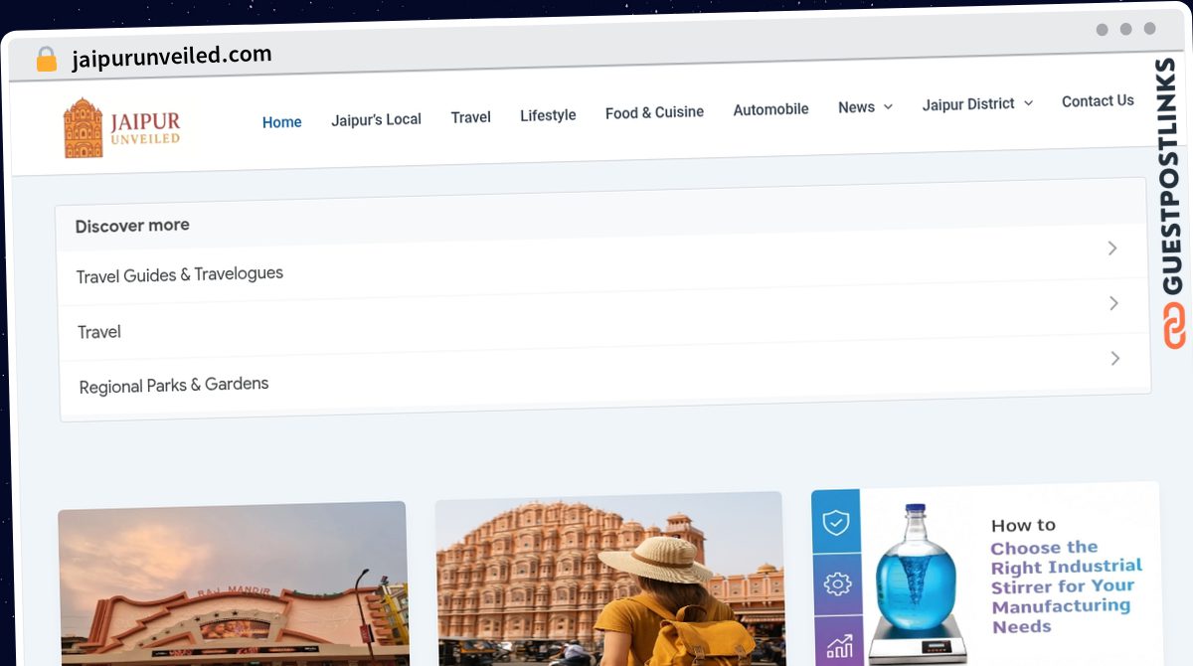The image size is (1193, 666).
Task: Click the shield checkmark icon on the stirrer ad
Action: (836, 522)
